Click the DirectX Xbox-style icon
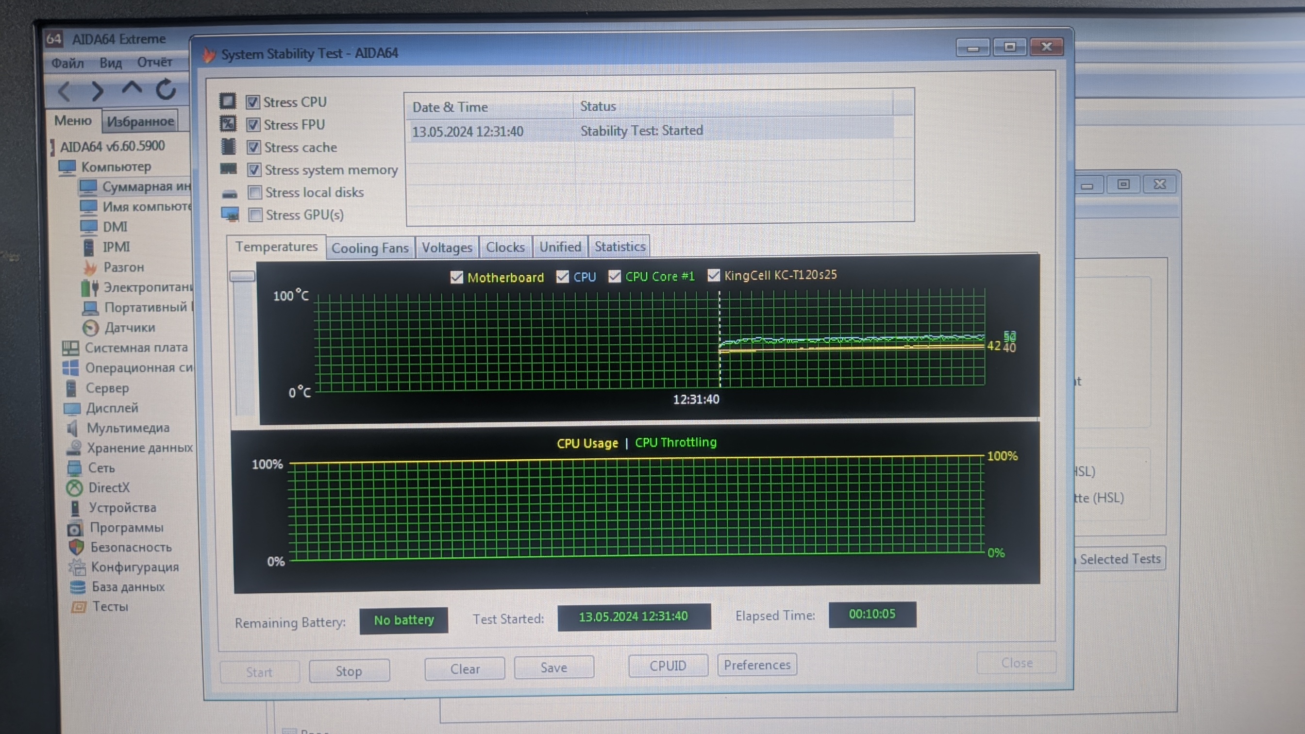This screenshot has width=1305, height=734. coord(75,488)
